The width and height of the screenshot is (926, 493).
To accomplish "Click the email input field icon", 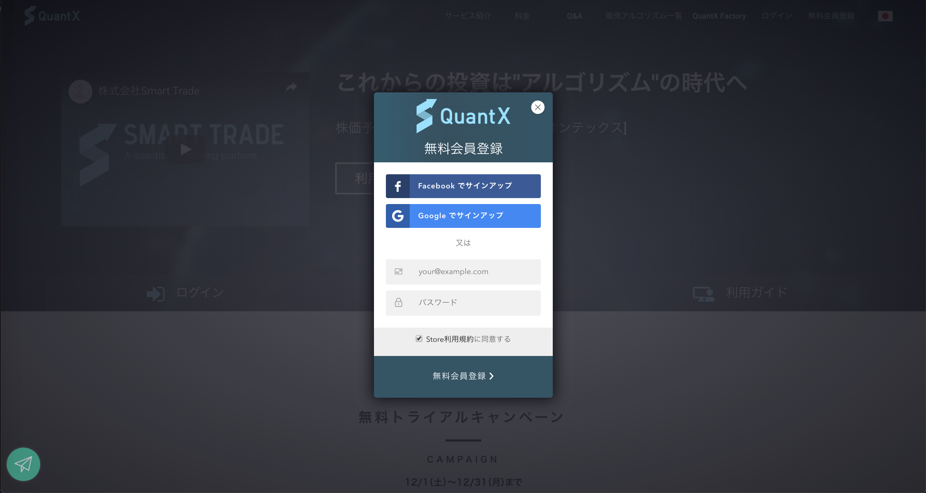I will pos(399,271).
